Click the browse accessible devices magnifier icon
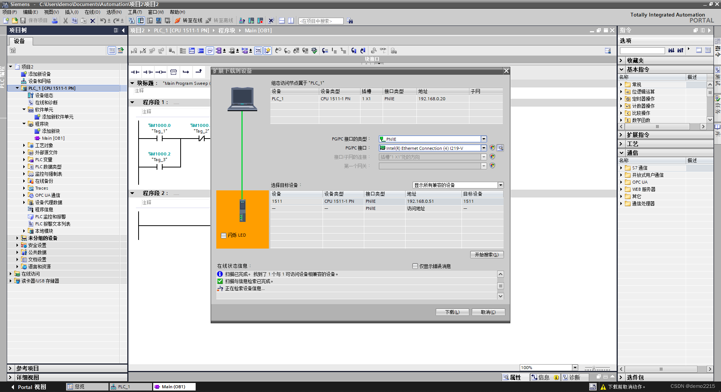The width and height of the screenshot is (721, 392). (x=500, y=148)
